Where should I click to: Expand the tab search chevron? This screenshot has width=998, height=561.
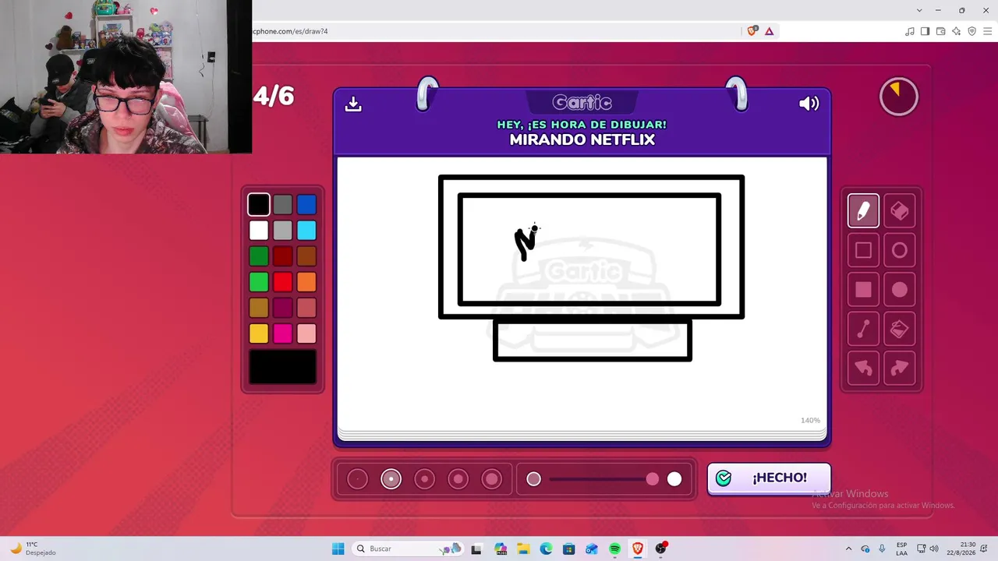(919, 10)
